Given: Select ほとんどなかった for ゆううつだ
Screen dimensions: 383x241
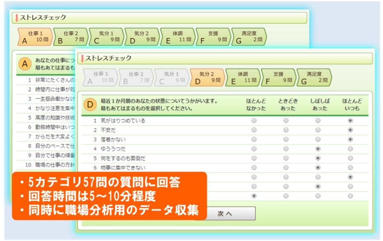Looking at the screenshot, I should point(254,149).
